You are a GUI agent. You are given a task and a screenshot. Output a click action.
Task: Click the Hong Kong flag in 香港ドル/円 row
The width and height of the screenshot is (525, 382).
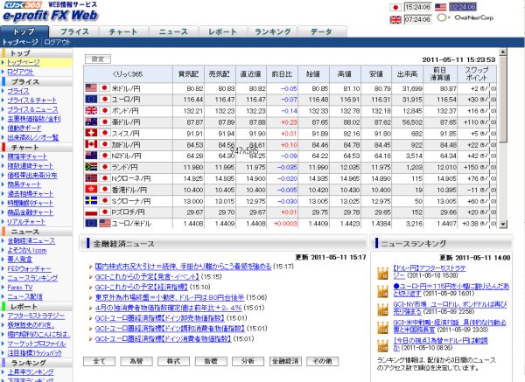pos(91,190)
